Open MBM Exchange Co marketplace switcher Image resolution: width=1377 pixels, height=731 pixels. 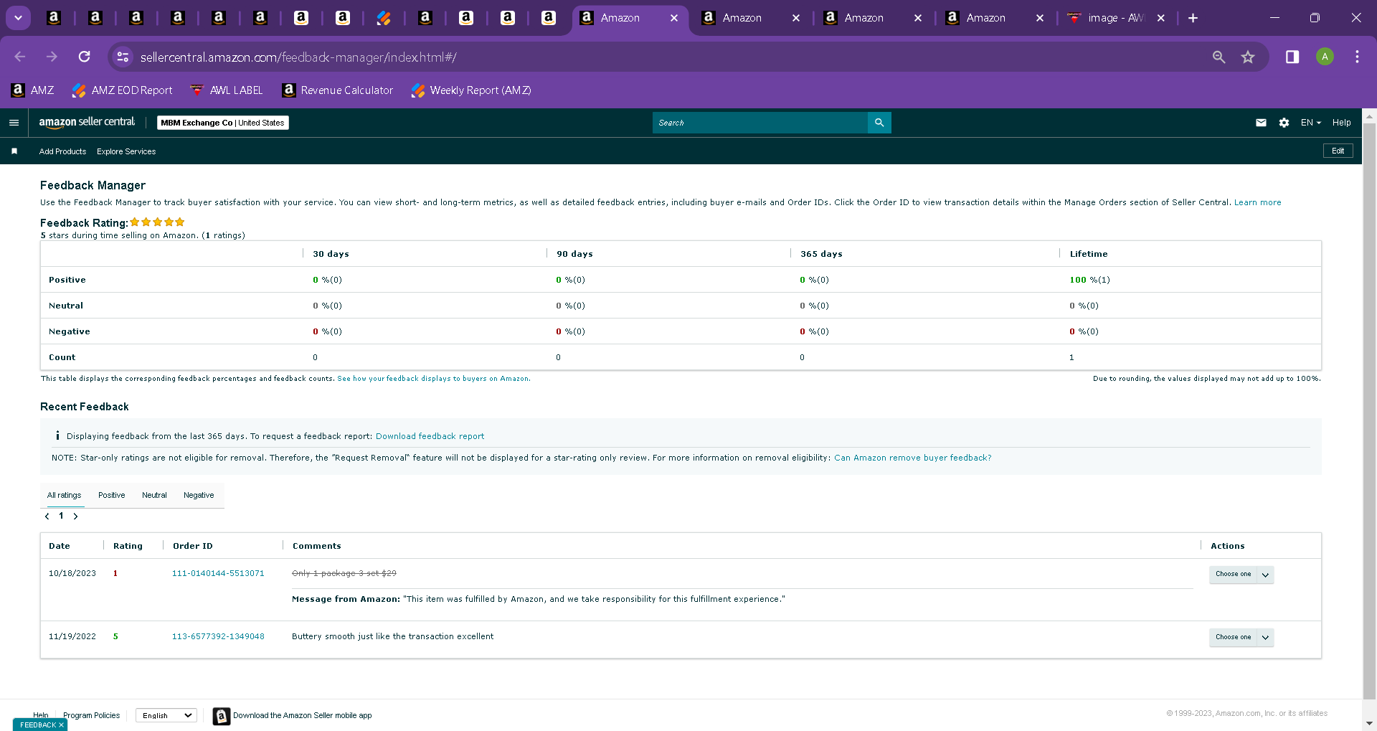coord(222,123)
